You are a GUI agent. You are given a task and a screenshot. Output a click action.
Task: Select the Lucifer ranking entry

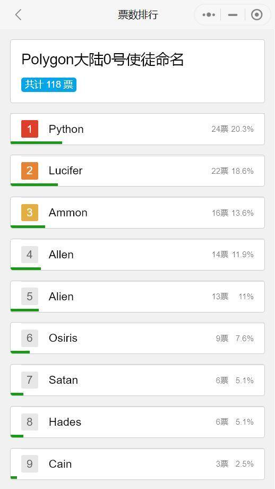[x=137, y=171]
